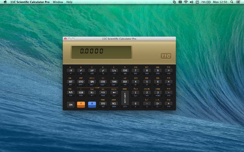Click the Wi-Fi status icon
This screenshot has height=152, width=244.
click(x=186, y=2)
